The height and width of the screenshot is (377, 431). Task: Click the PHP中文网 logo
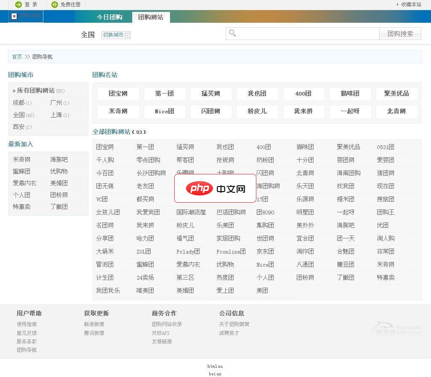click(215, 188)
